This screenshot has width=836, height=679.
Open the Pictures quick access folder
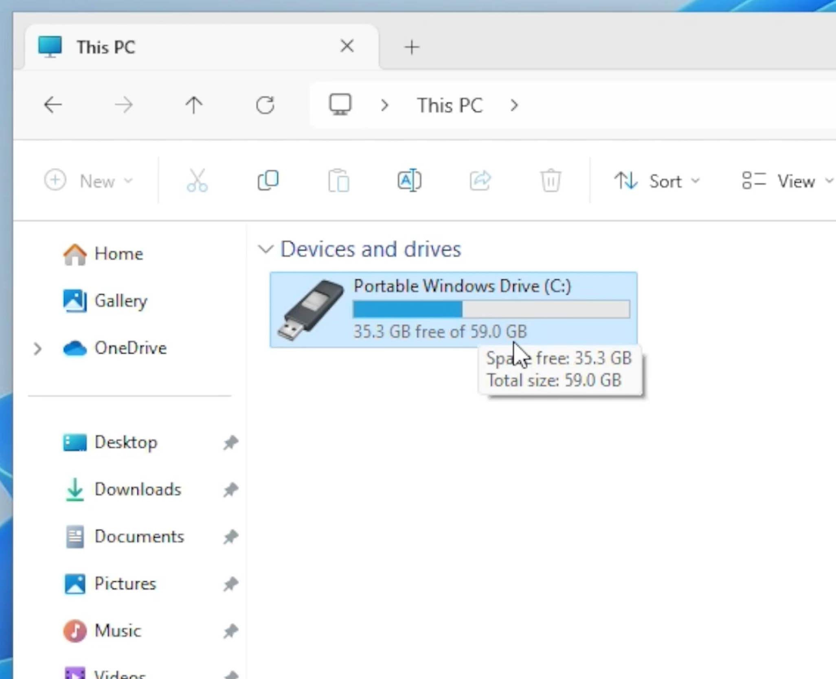click(x=110, y=584)
